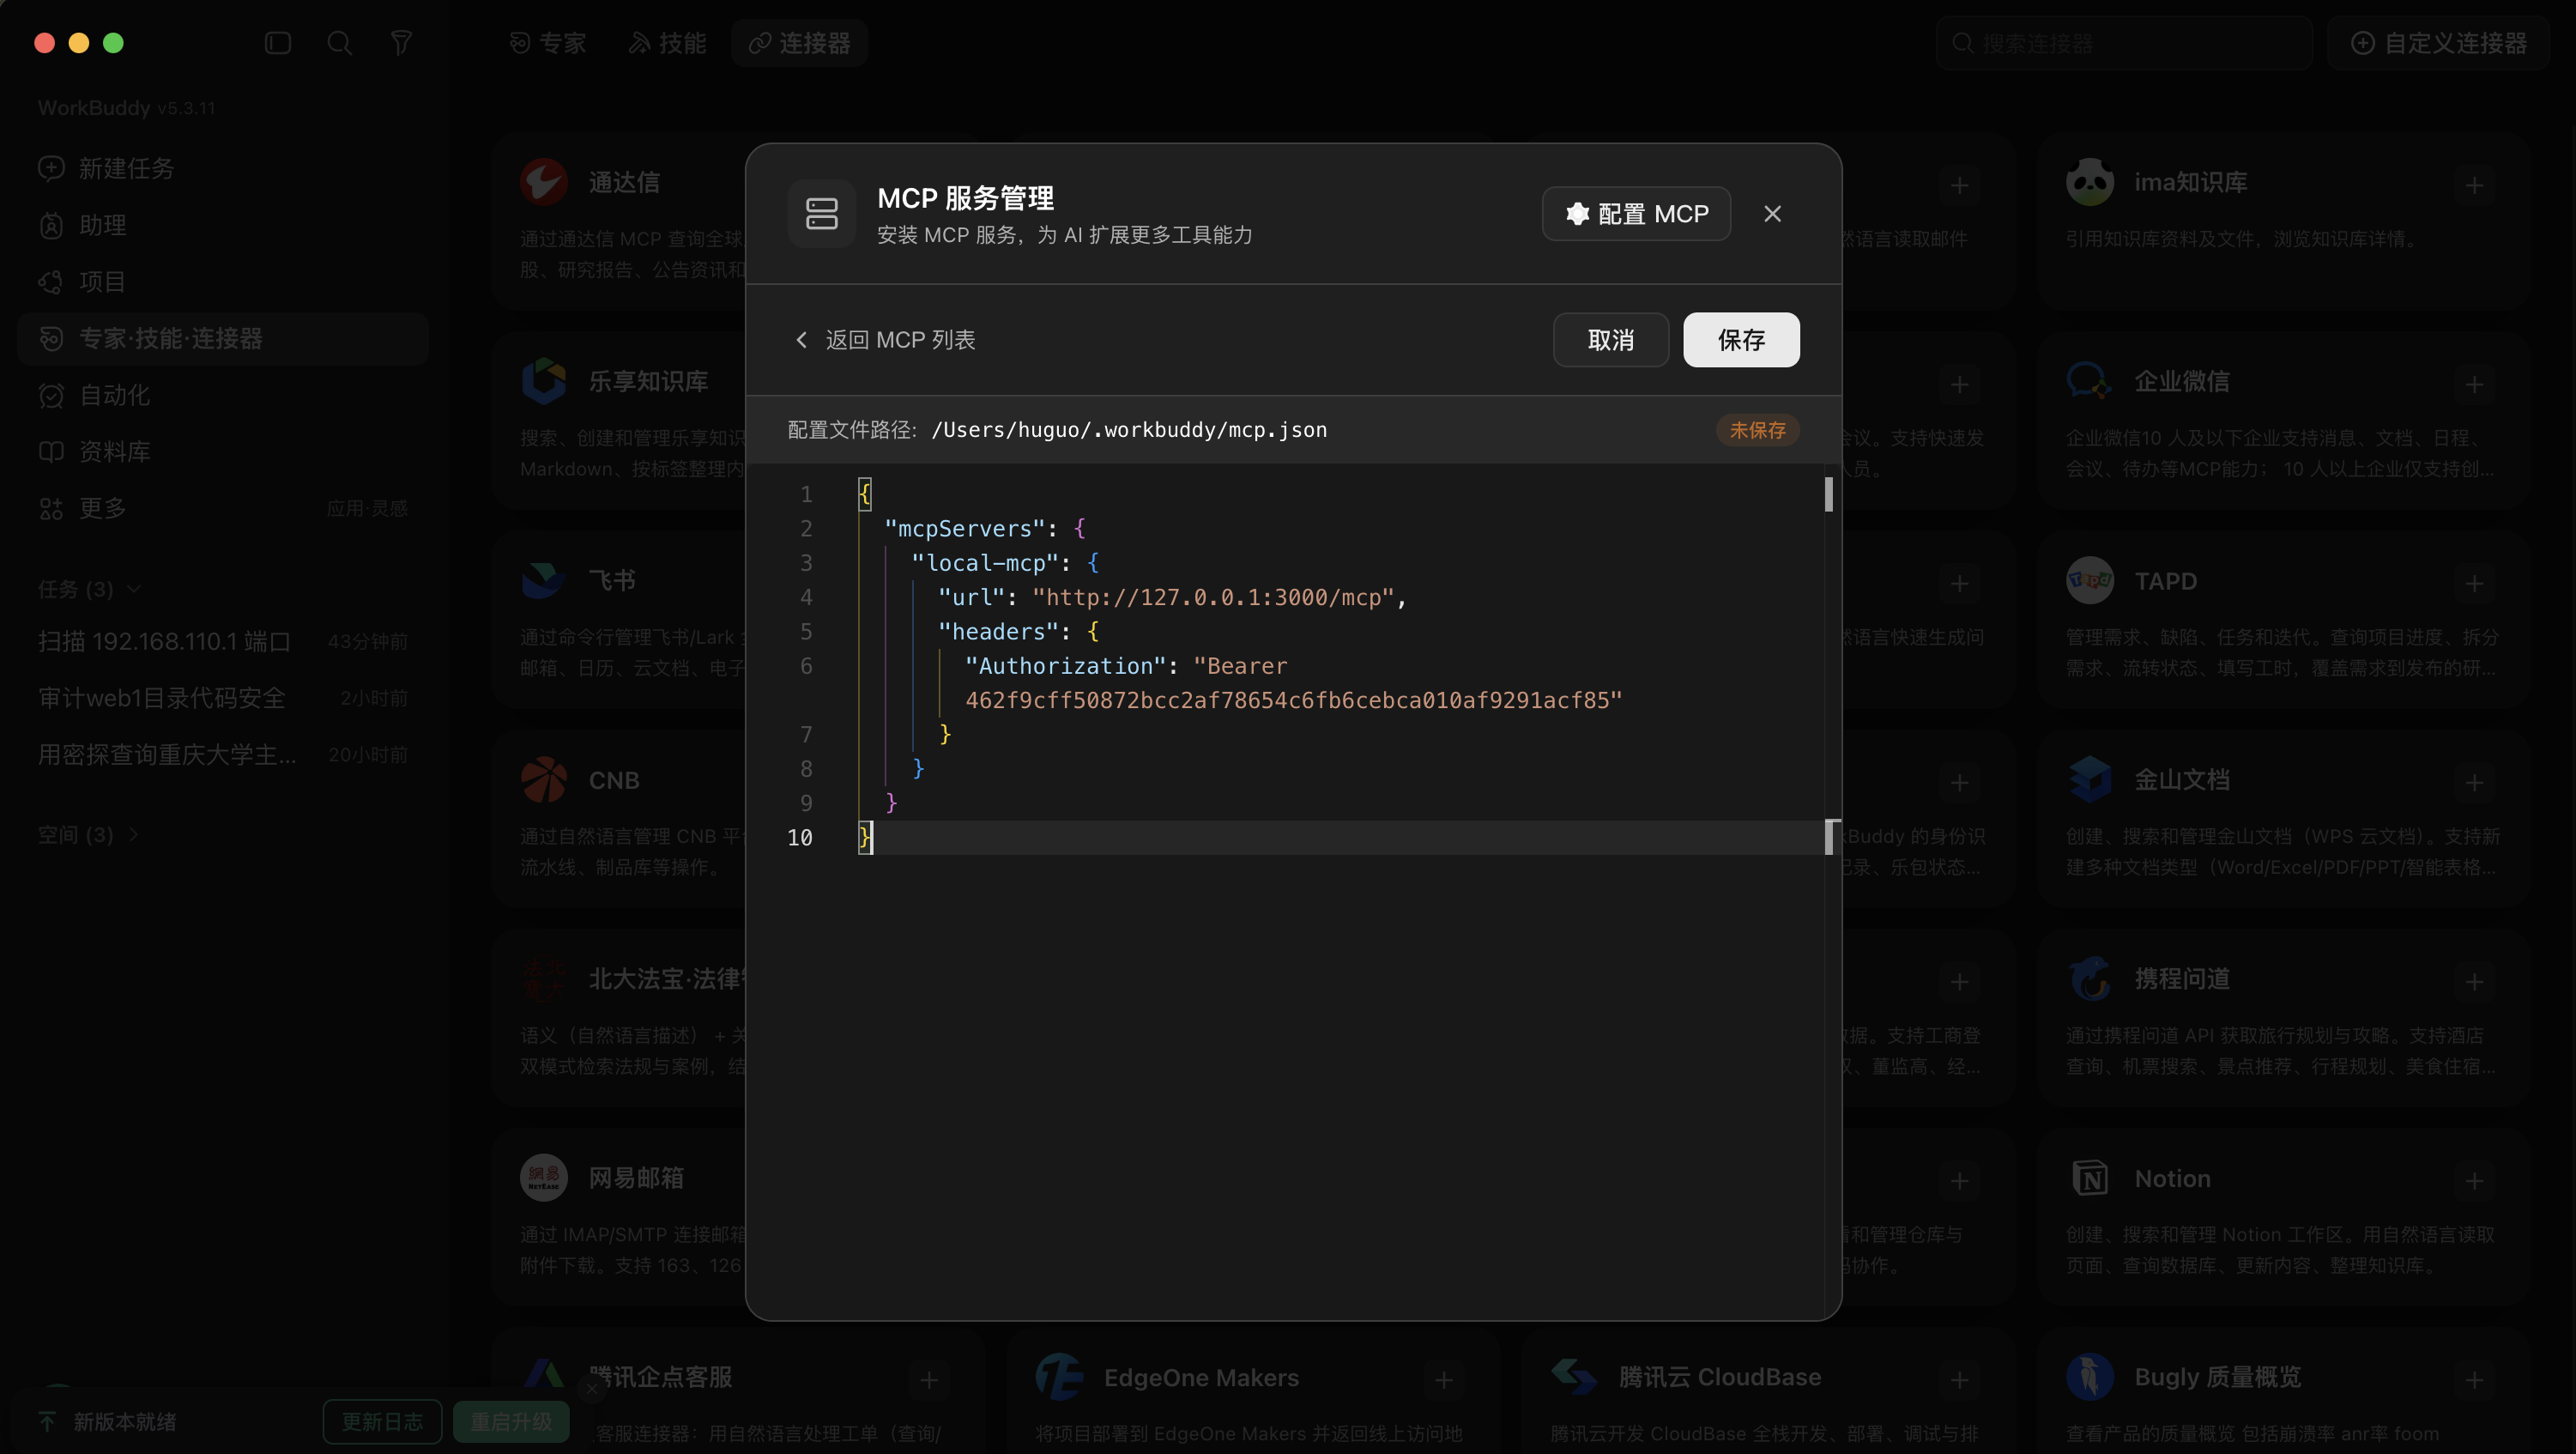Close the MCP 服务管理 dialog
The height and width of the screenshot is (1454, 2576).
click(x=1772, y=214)
